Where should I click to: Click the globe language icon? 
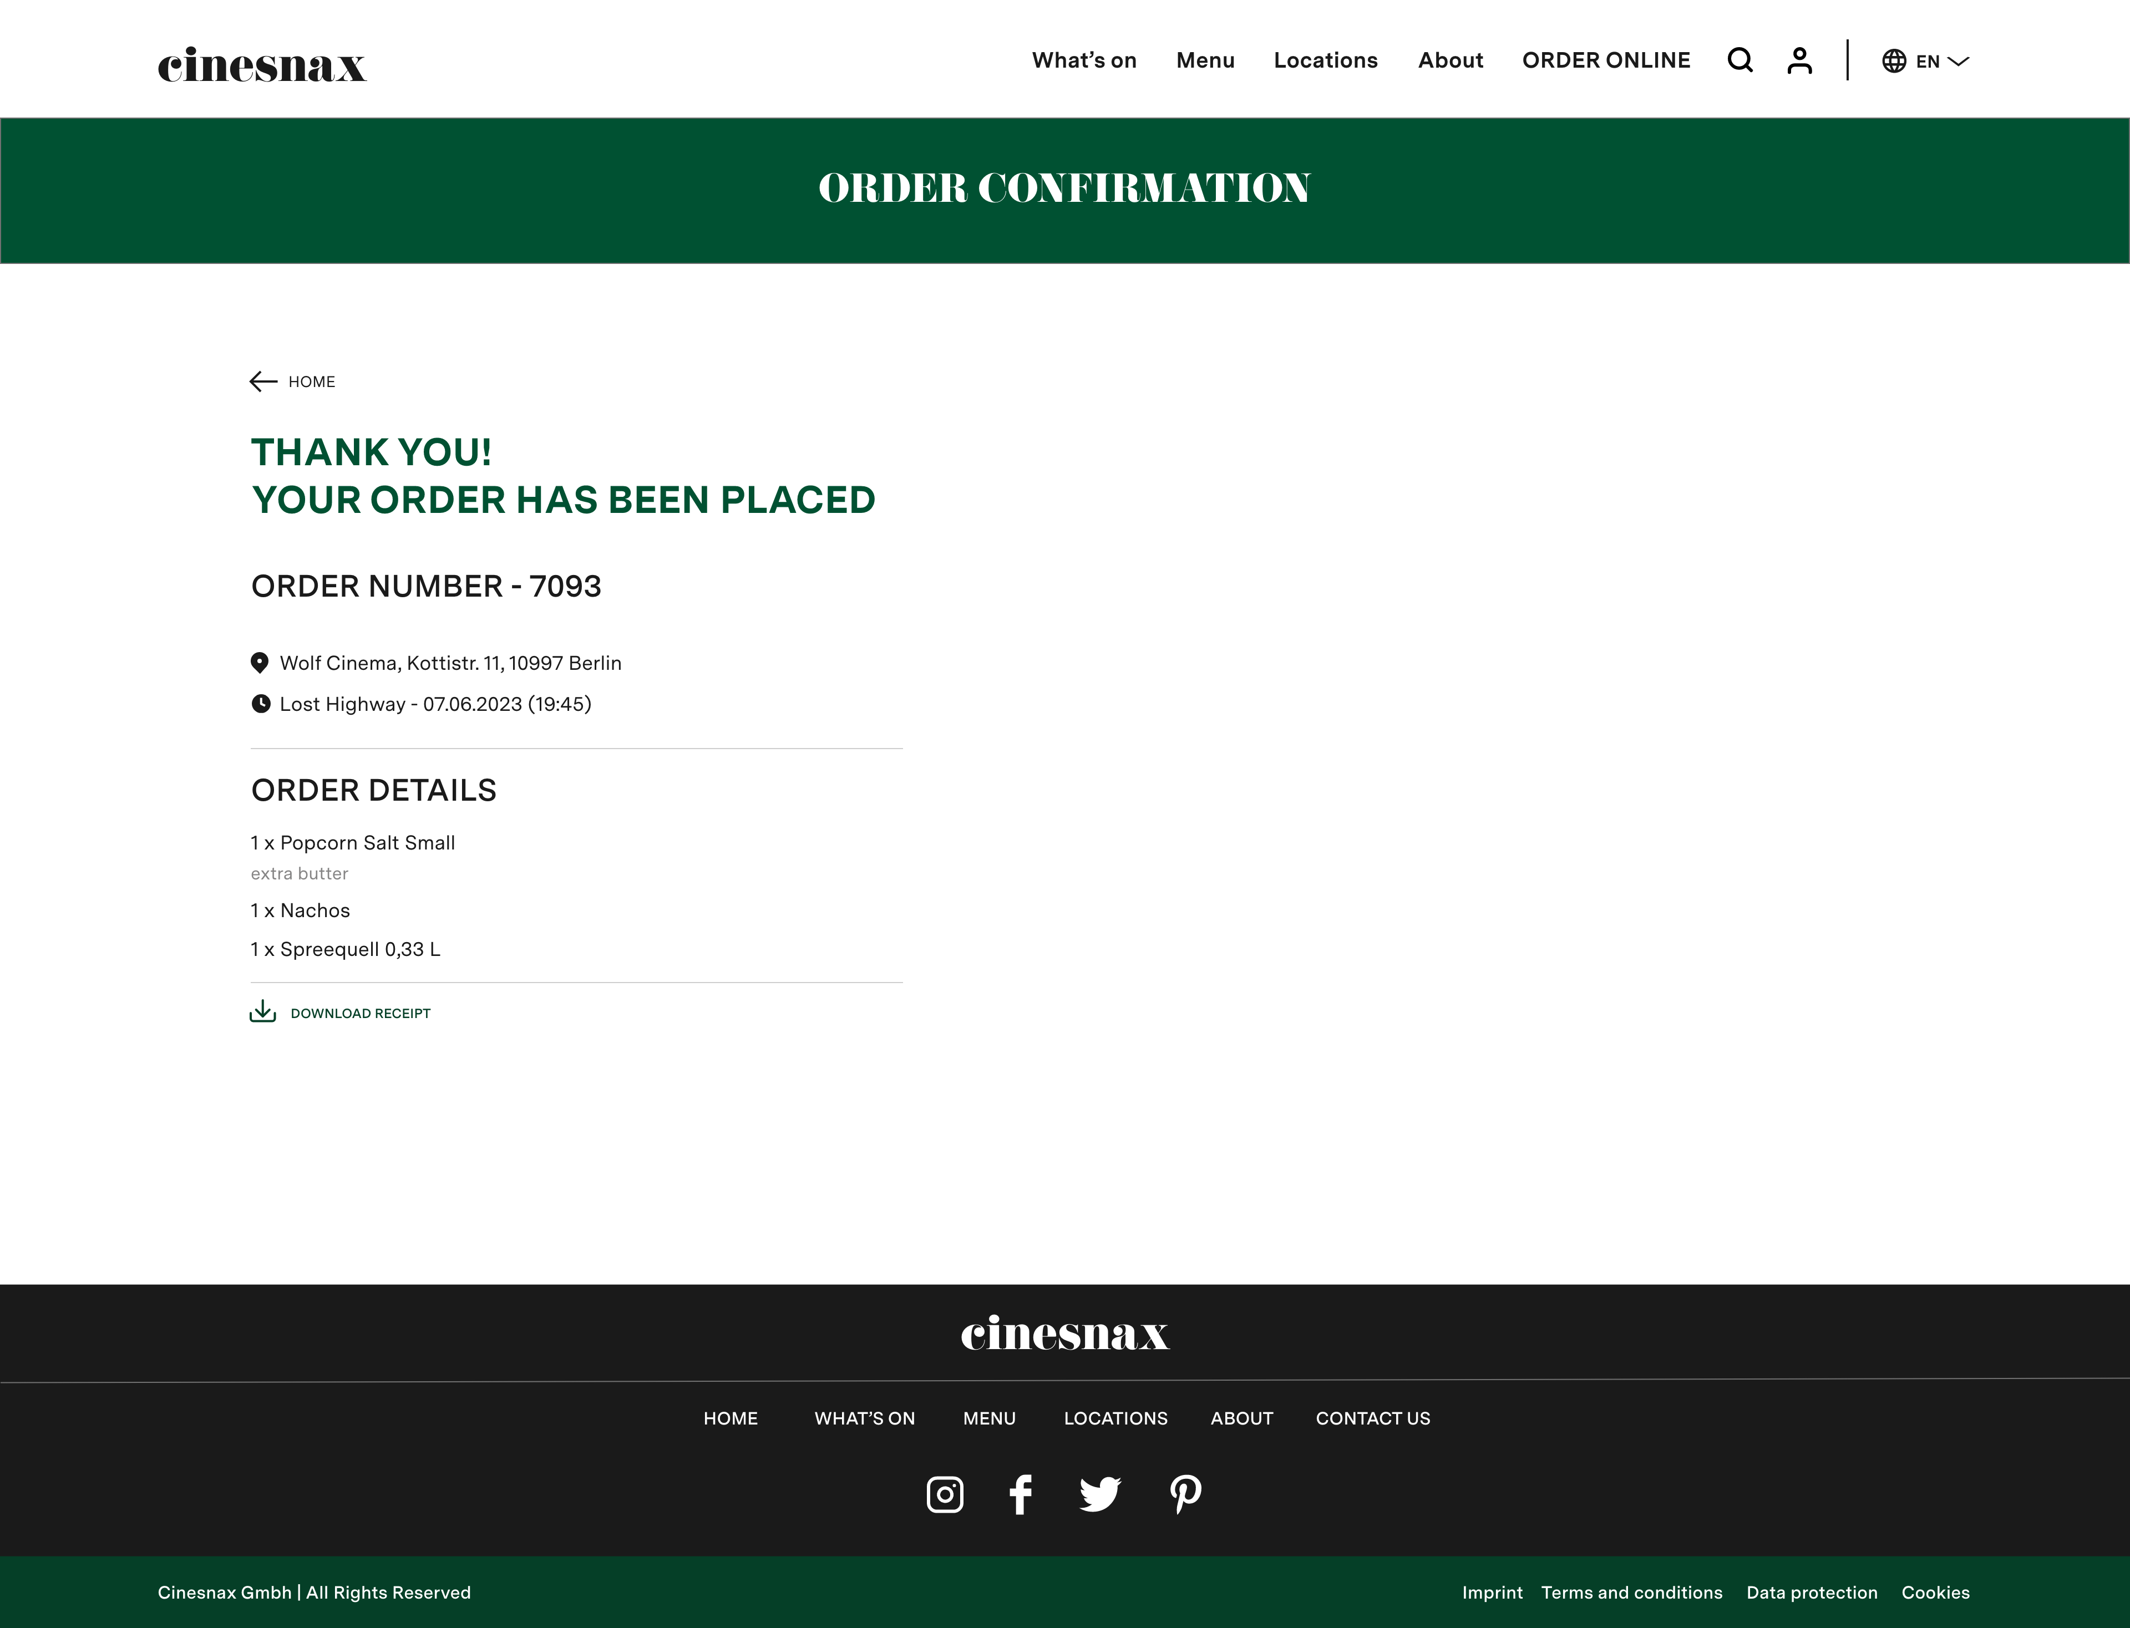coord(1894,61)
